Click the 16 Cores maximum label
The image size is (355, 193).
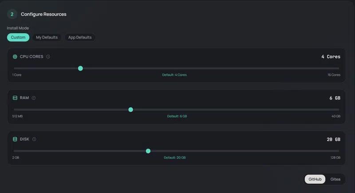coord(334,75)
